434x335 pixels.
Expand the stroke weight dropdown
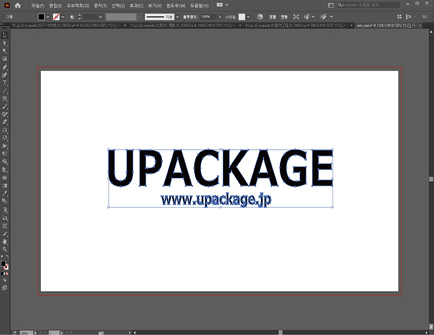tap(100, 17)
